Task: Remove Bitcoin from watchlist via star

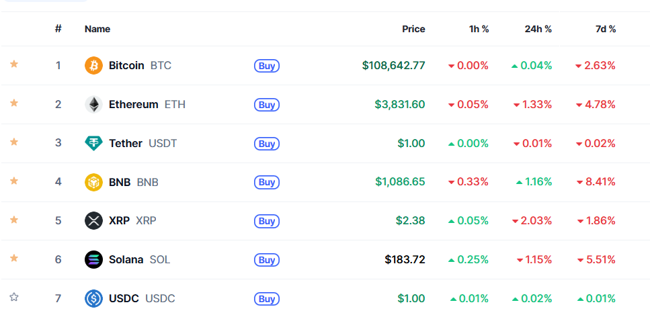Action: pyautogui.click(x=14, y=64)
